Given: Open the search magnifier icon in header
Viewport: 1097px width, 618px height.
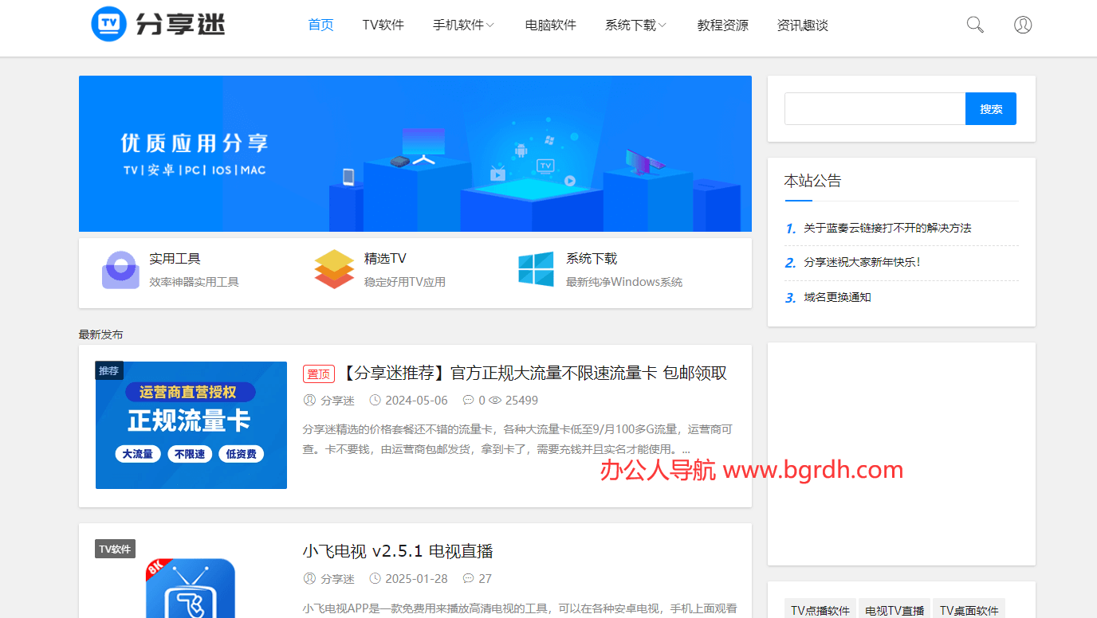Looking at the screenshot, I should 975,25.
